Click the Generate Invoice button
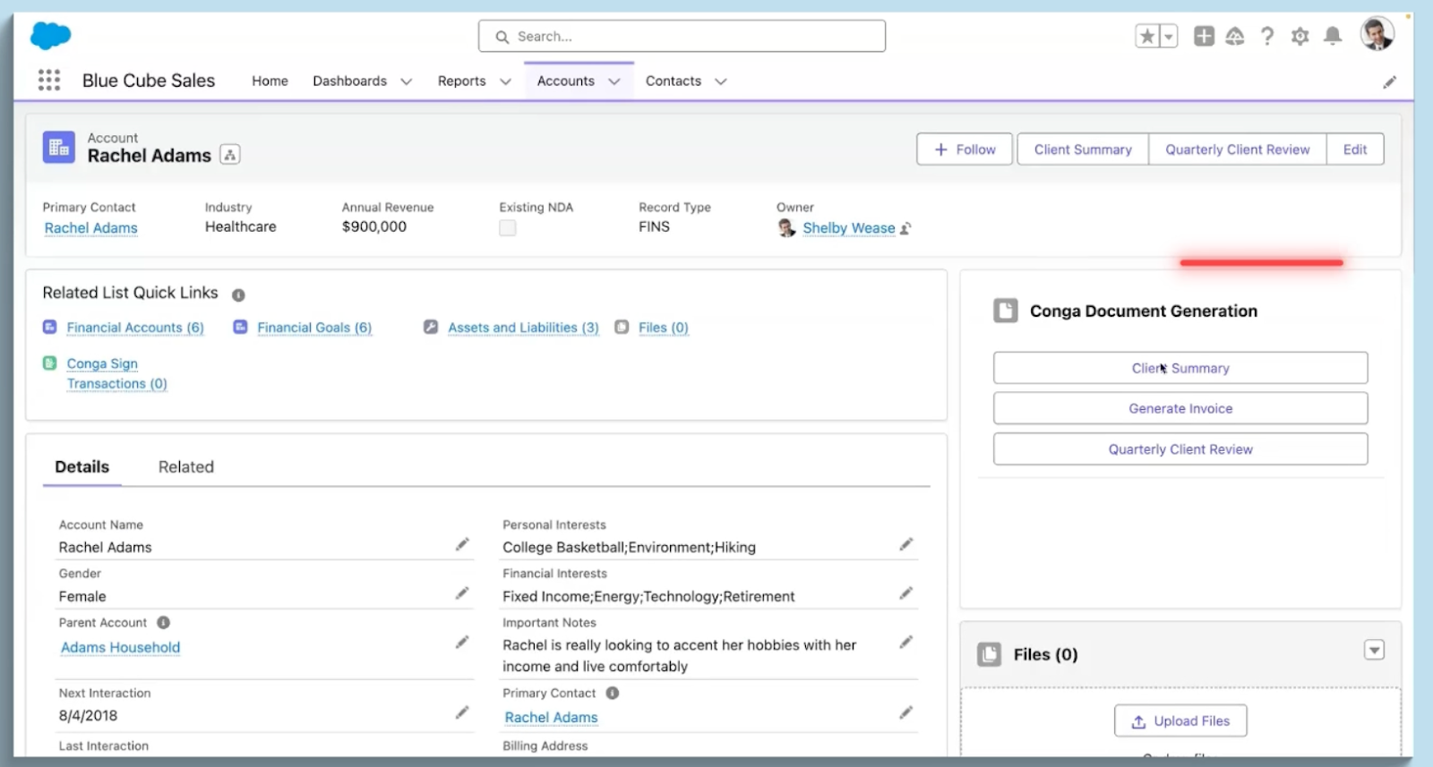1433x767 pixels. 1180,409
